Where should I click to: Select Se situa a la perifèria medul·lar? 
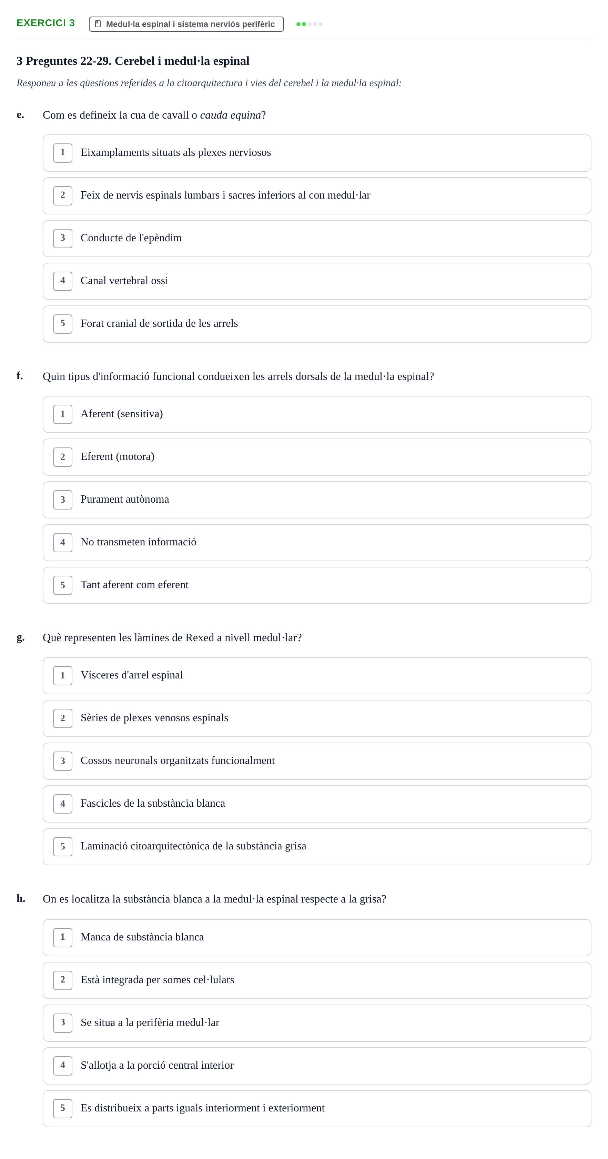317,1023
